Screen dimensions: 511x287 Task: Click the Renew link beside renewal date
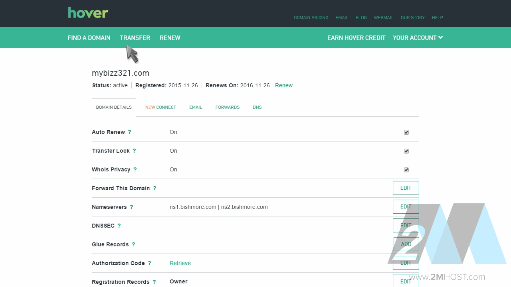[x=284, y=85]
